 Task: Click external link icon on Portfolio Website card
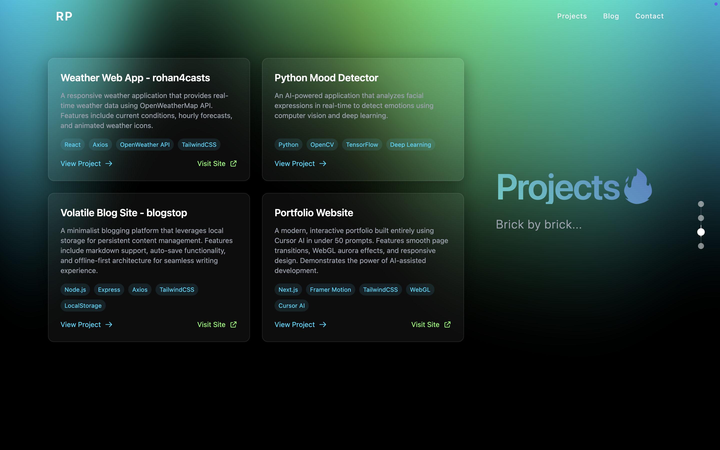point(447,325)
